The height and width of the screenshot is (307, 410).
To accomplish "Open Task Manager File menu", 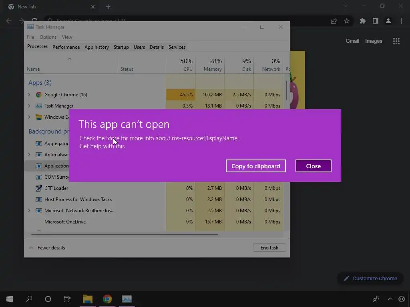I will coord(30,37).
